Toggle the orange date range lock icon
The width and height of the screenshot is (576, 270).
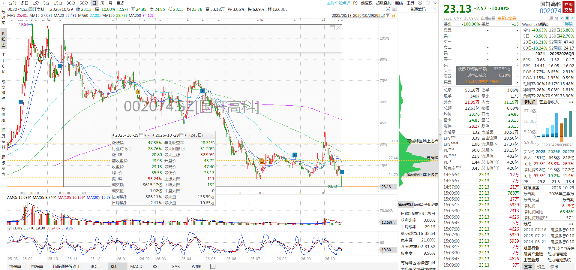point(394,16)
